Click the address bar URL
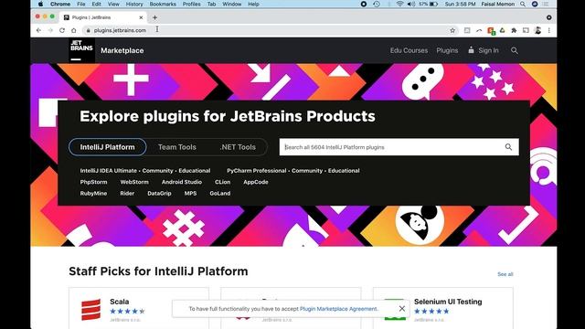585x329 pixels. 120,30
